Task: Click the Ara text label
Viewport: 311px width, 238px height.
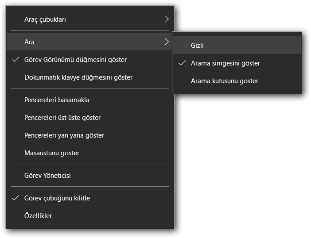Action: pyautogui.click(x=29, y=42)
